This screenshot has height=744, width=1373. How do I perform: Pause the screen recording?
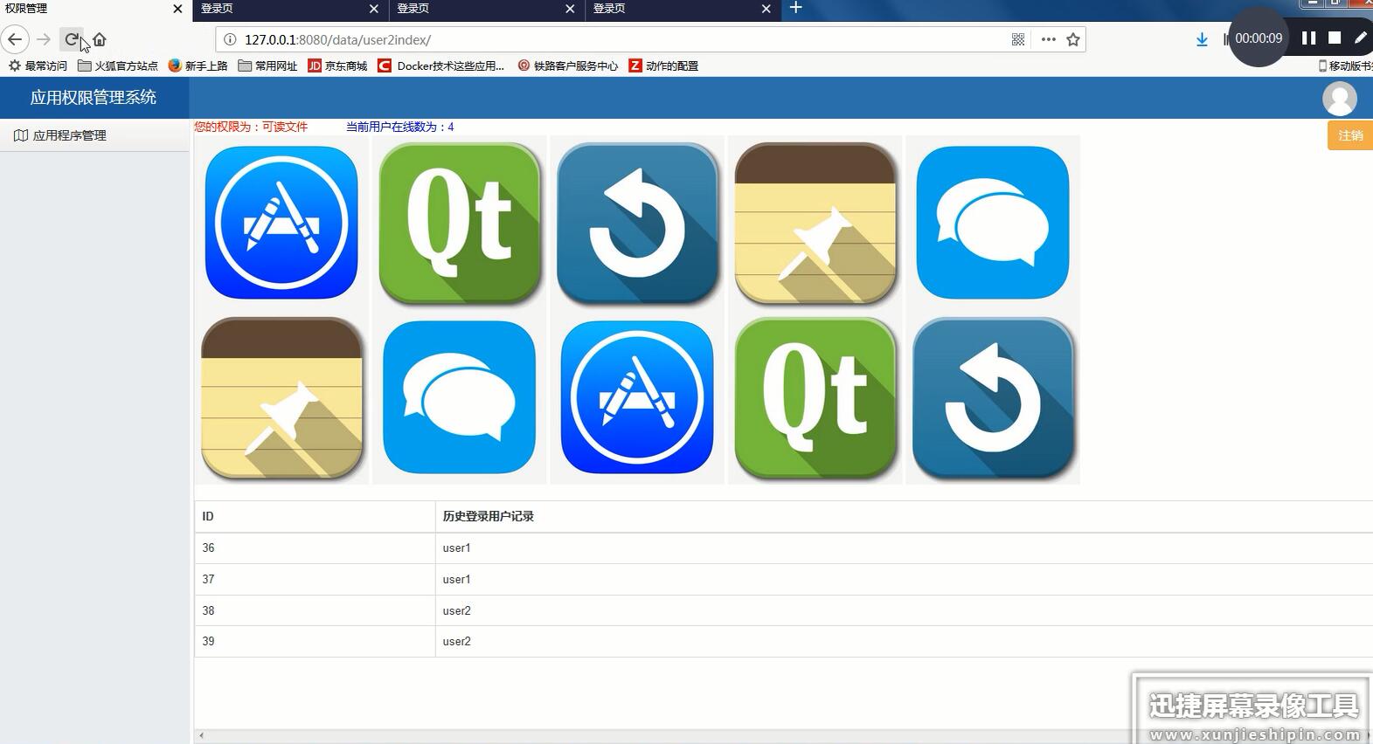tap(1308, 38)
